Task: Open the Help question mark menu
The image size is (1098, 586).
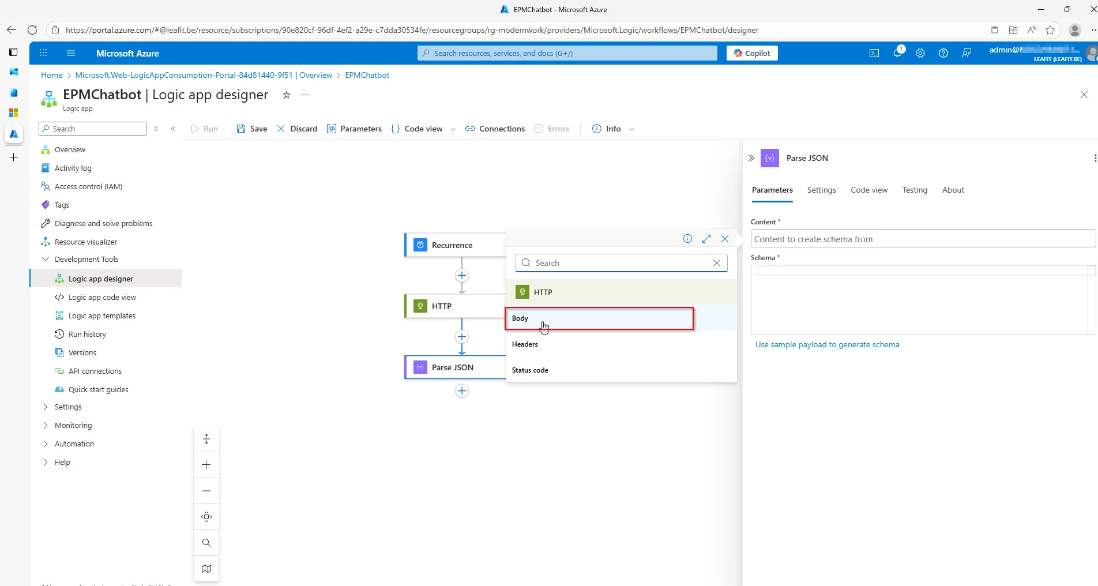Action: click(943, 53)
